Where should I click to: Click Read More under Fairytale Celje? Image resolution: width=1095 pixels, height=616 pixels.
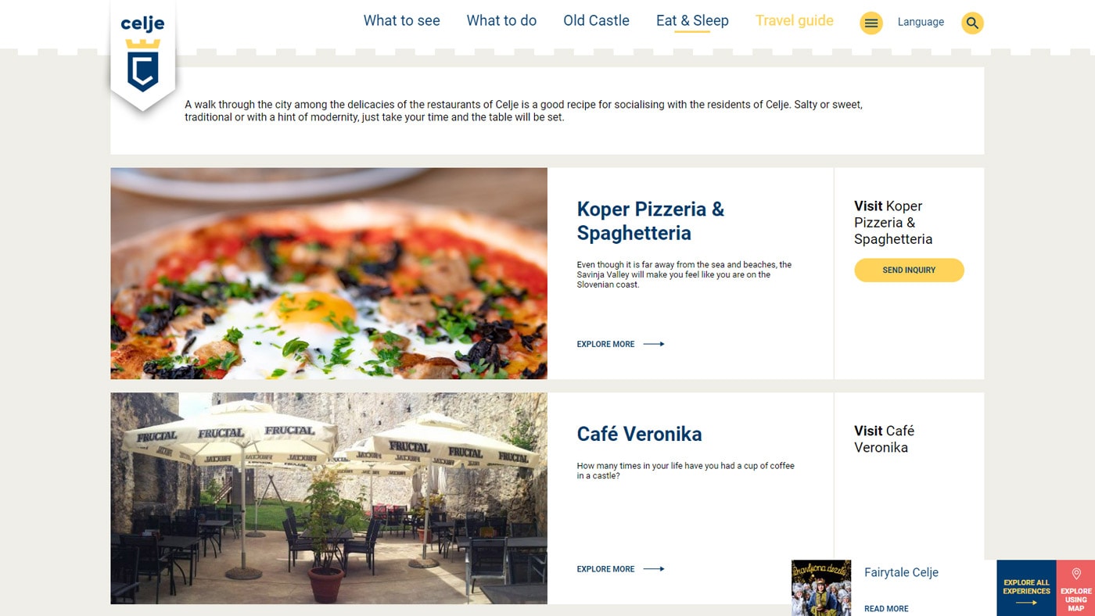point(886,609)
